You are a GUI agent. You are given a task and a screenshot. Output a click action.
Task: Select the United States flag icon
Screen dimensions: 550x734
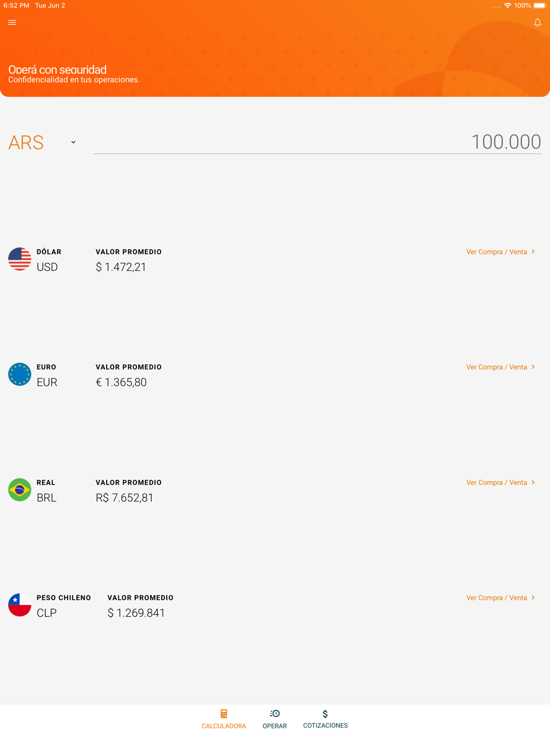tap(20, 259)
